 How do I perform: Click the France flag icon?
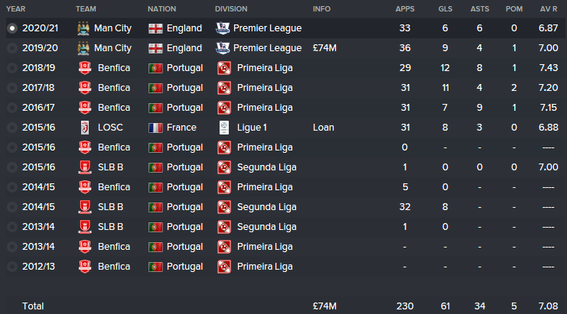[x=155, y=128]
